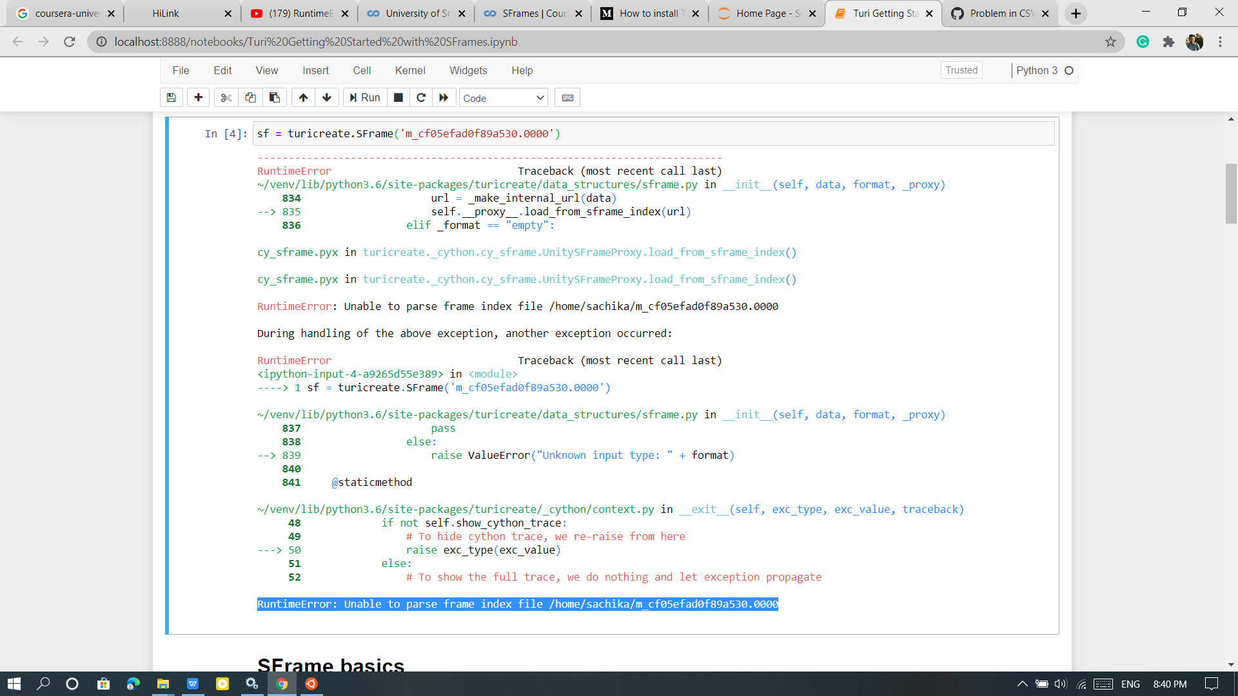Open the command palette keyboard icon
1238x696 pixels.
(x=567, y=97)
